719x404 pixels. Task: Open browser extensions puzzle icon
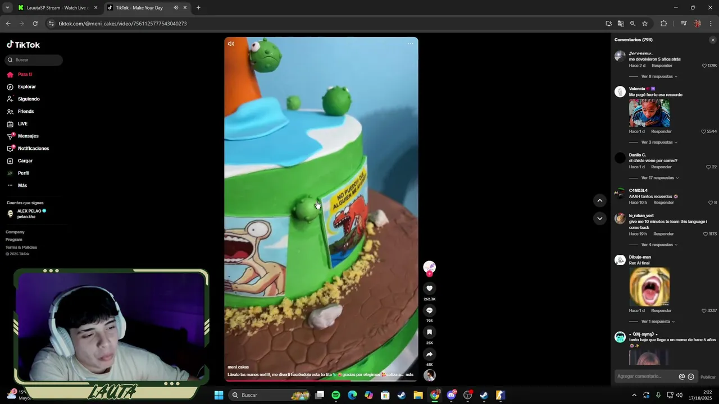tap(663, 24)
